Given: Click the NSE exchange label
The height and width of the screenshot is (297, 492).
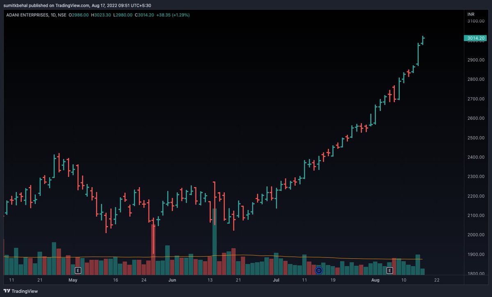Looking at the screenshot, I should (62, 15).
